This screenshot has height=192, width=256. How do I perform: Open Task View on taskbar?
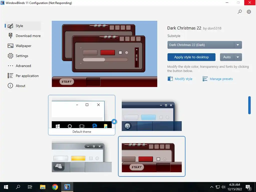coord(30,187)
